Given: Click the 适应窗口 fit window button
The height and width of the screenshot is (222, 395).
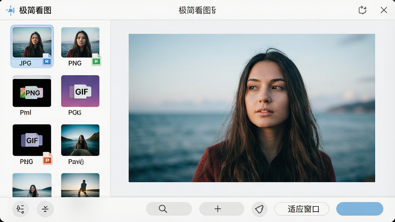Looking at the screenshot, I should point(302,209).
